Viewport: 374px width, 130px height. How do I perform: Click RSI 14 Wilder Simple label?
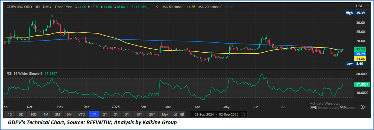(x=25, y=73)
